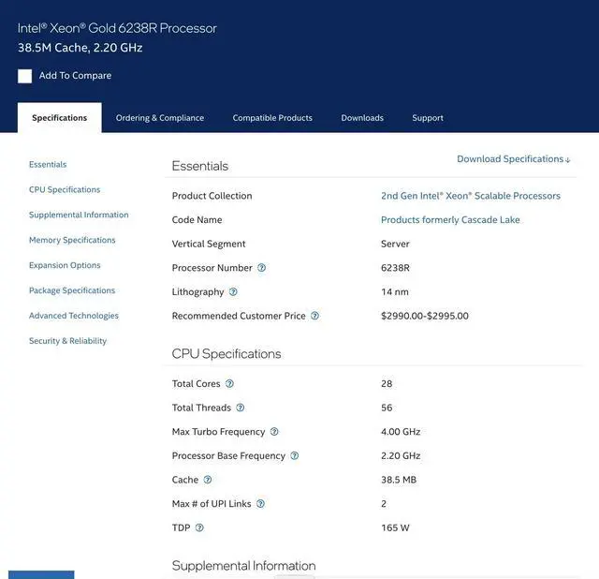599x579 pixels.
Task: Click the '14 nm' lithography value
Action: pyautogui.click(x=395, y=291)
